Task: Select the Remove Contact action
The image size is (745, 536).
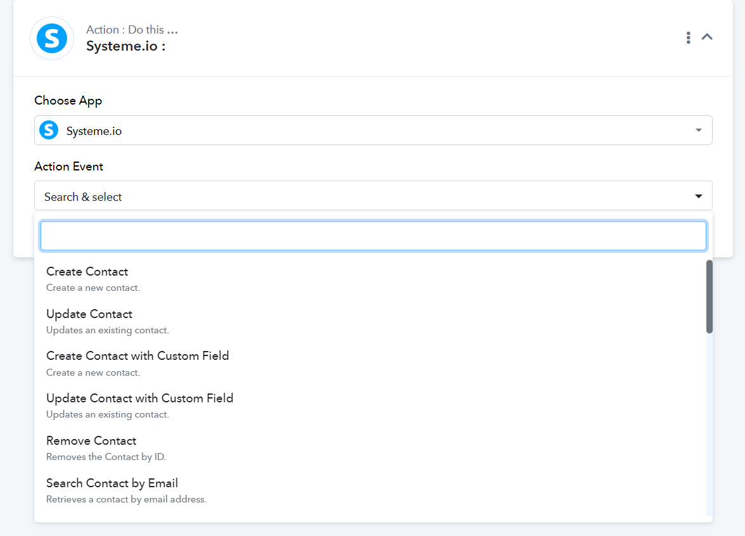Action: (373, 449)
